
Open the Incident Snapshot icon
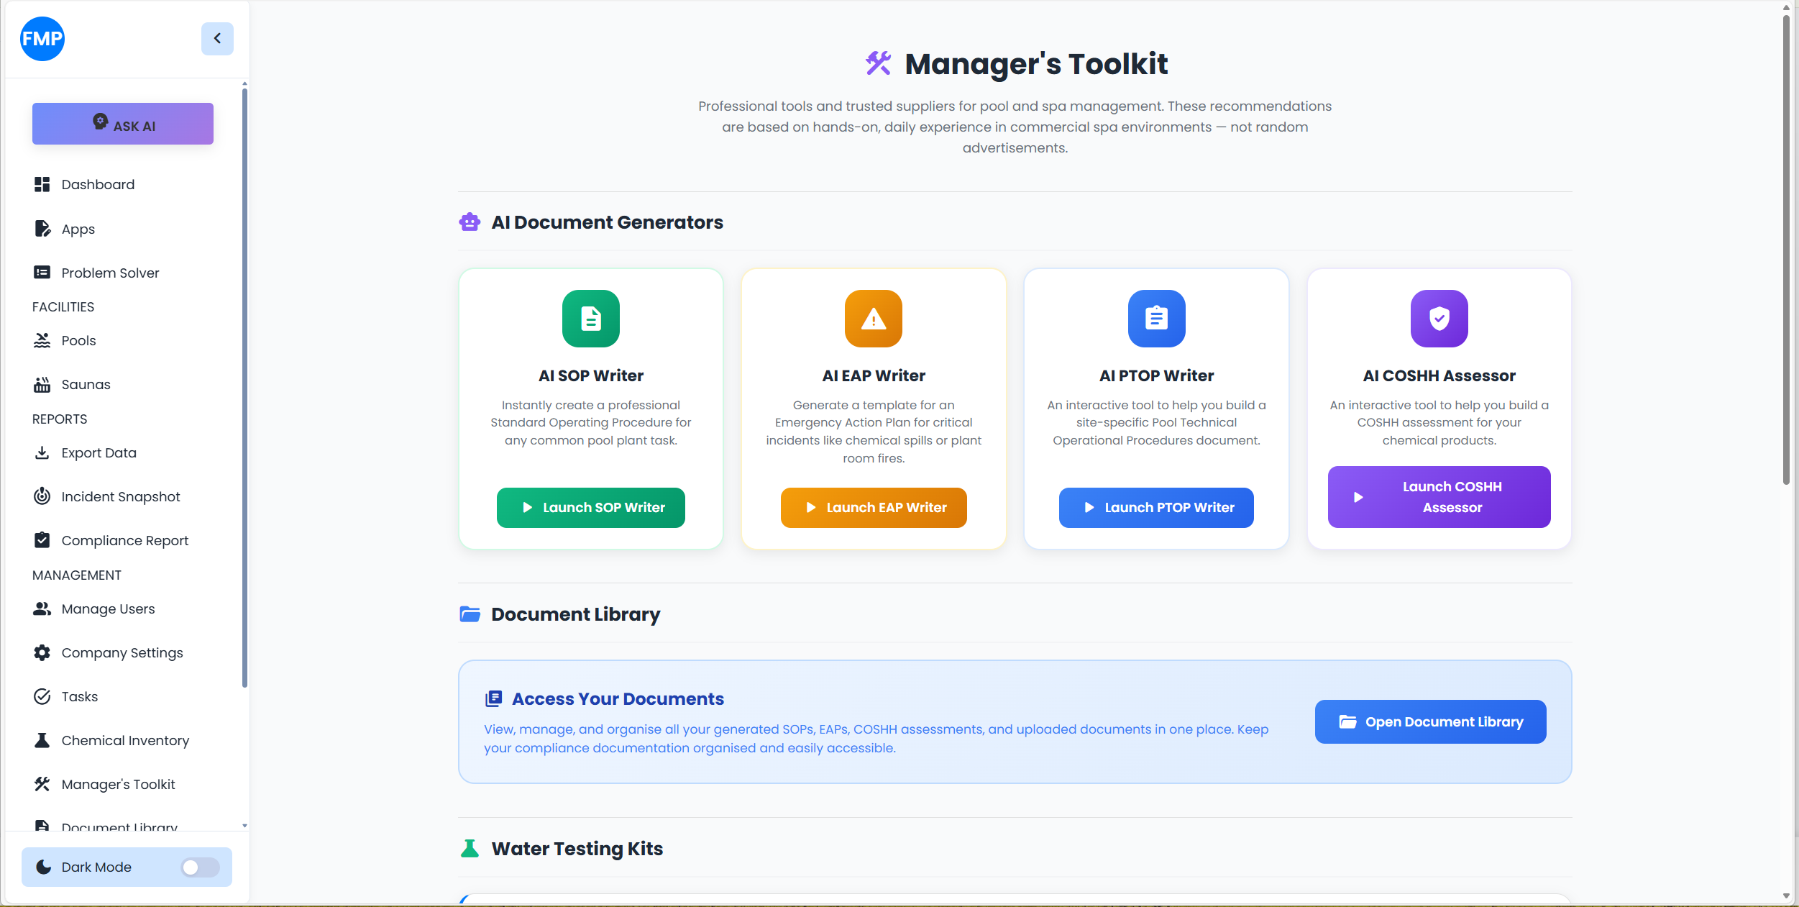[x=42, y=496]
